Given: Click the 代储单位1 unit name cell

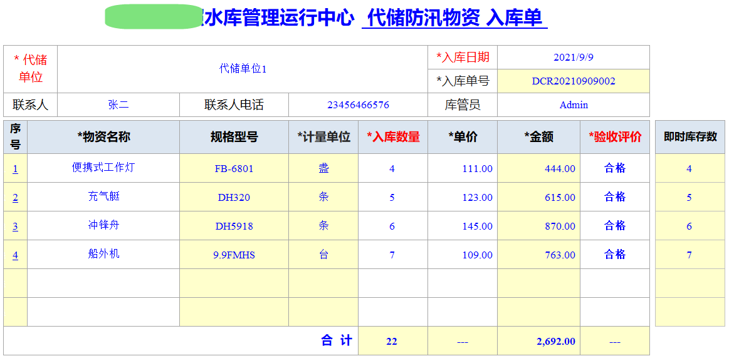Looking at the screenshot, I should click(x=243, y=69).
